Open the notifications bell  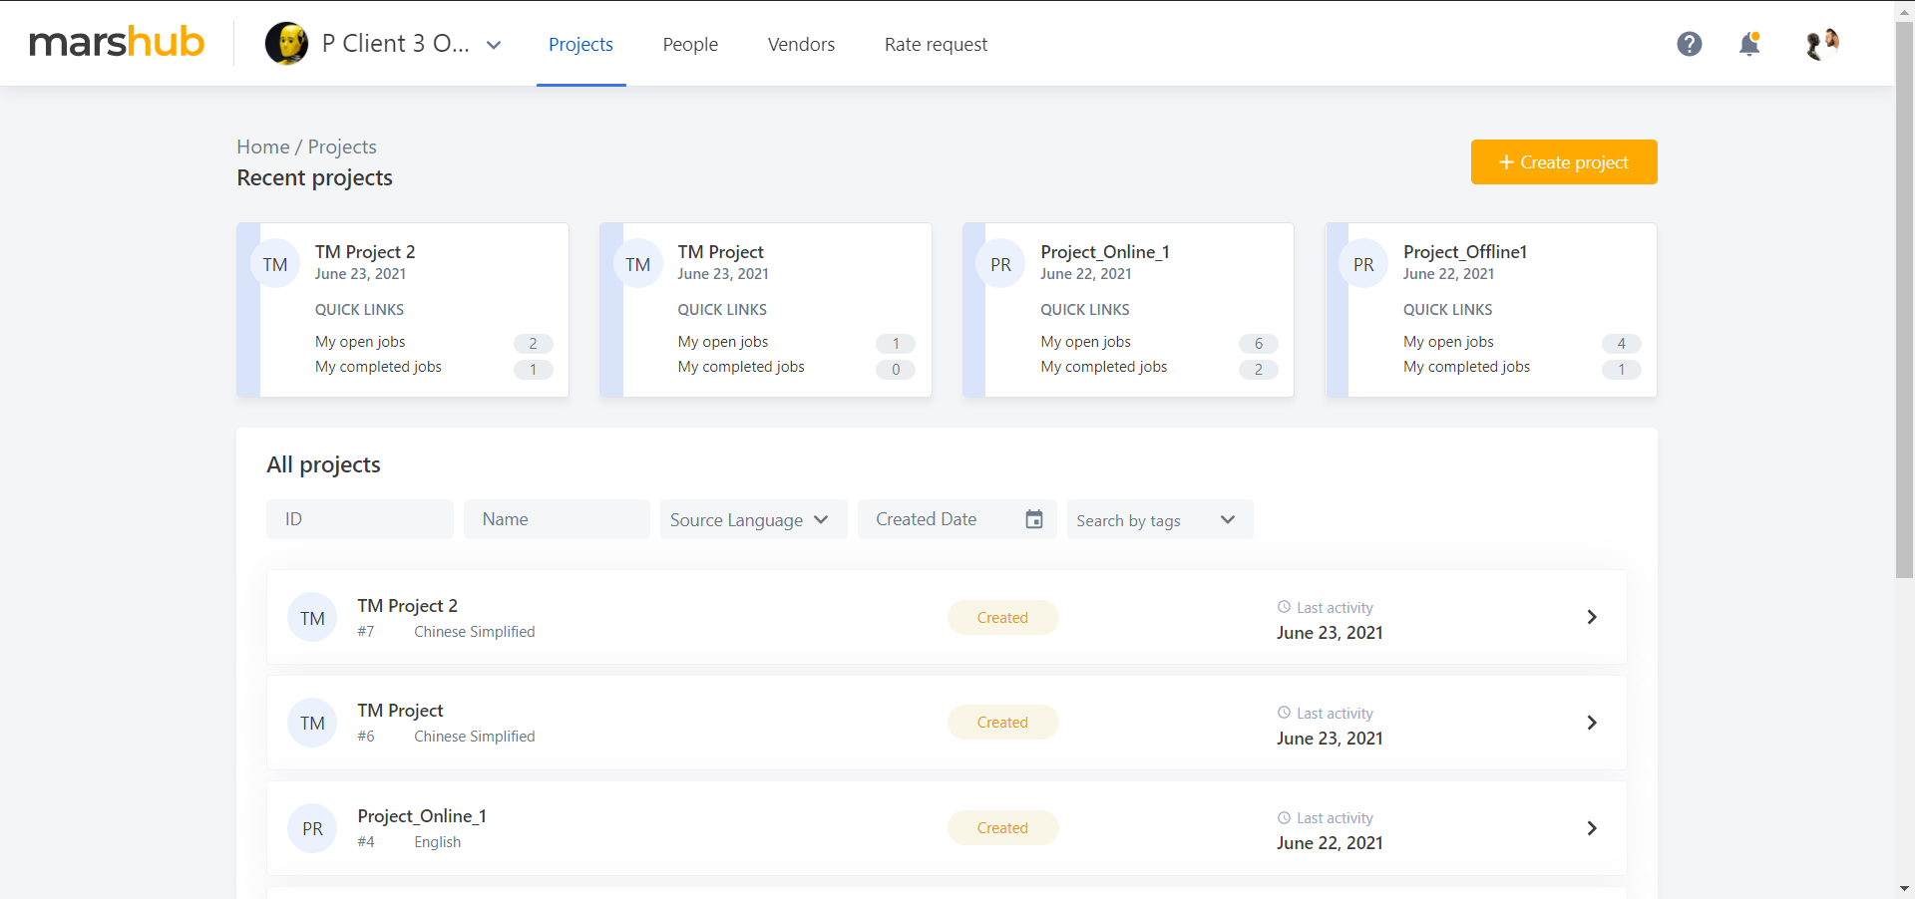1749,44
